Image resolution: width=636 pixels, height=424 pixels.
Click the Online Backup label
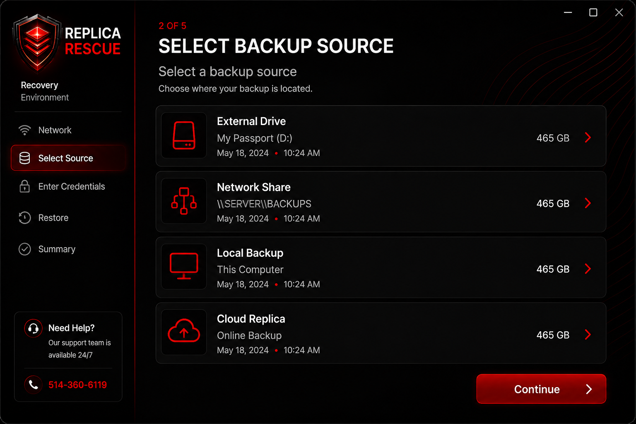click(x=249, y=335)
